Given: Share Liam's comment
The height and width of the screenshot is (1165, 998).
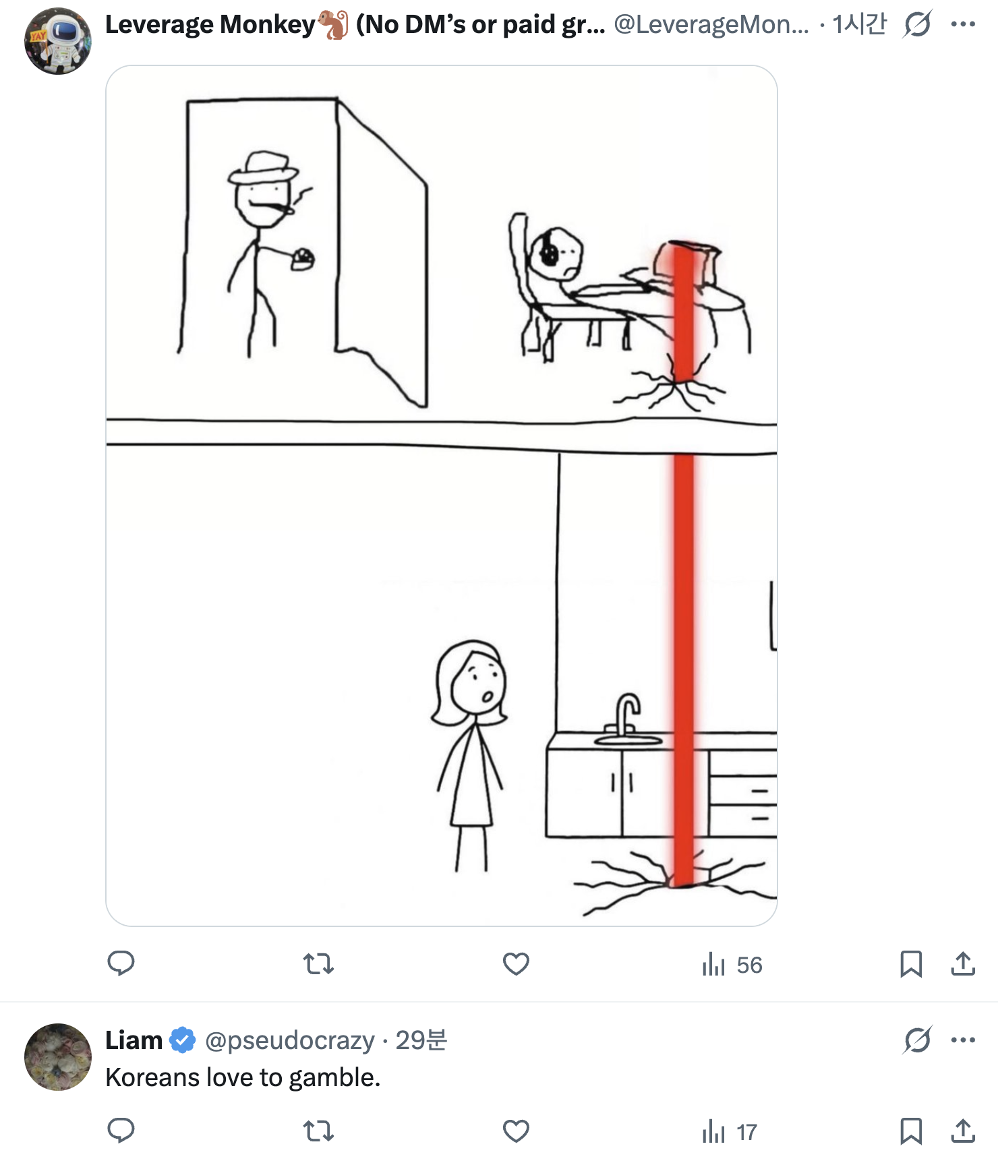Looking at the screenshot, I should tap(963, 1131).
